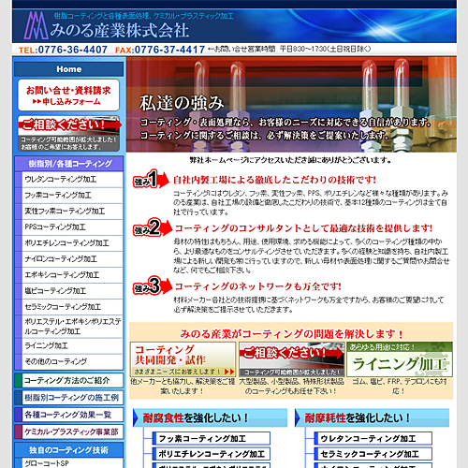Click the 強み1 red arrow icon
The height and width of the screenshot is (468, 468).
(x=151, y=179)
